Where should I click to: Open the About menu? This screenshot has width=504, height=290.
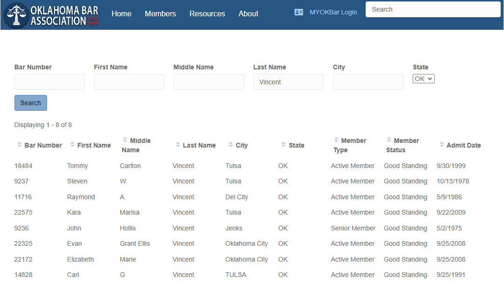pyautogui.click(x=248, y=14)
